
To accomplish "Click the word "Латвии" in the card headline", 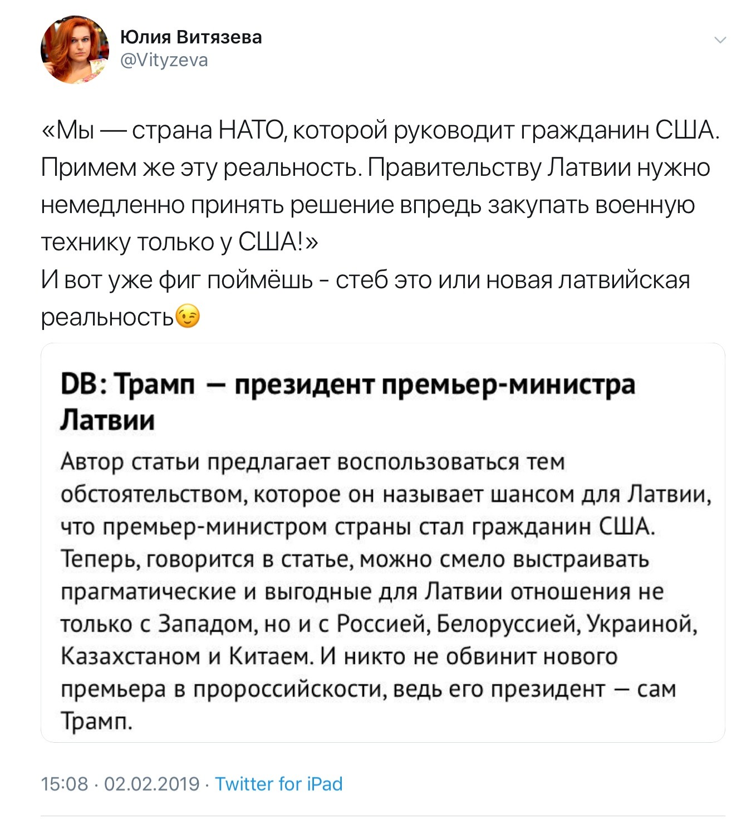I will click(x=107, y=420).
